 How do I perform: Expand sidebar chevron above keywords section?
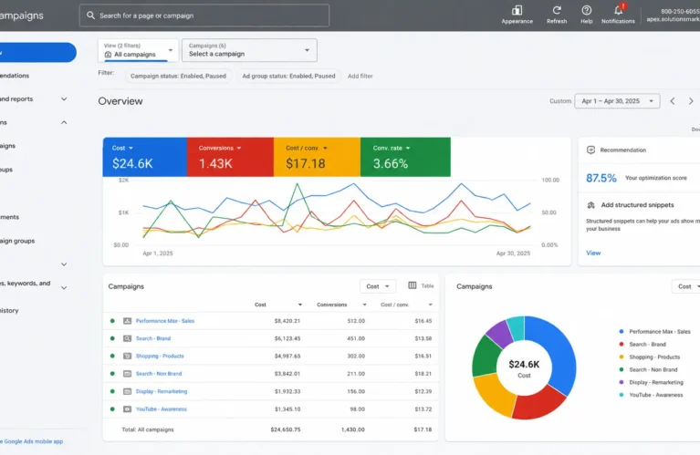tap(64, 264)
